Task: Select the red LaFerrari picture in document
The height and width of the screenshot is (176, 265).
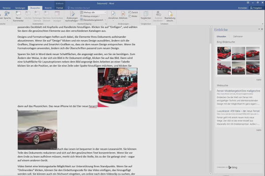Action: tap(117, 87)
